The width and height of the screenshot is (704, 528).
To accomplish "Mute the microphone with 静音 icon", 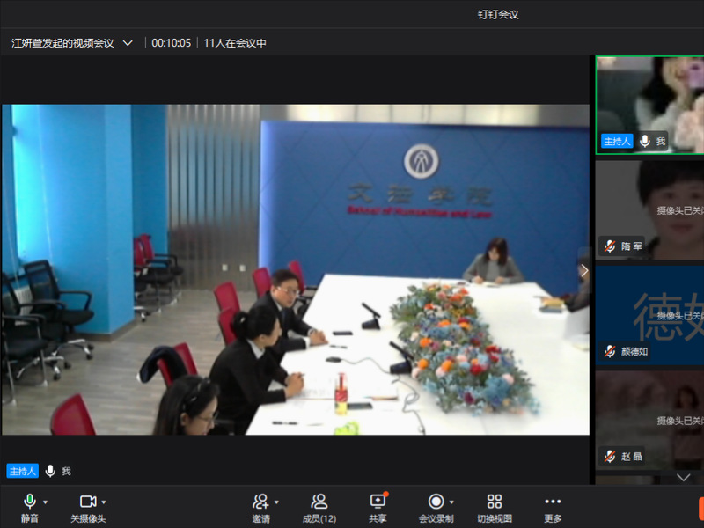I will pyautogui.click(x=29, y=501).
